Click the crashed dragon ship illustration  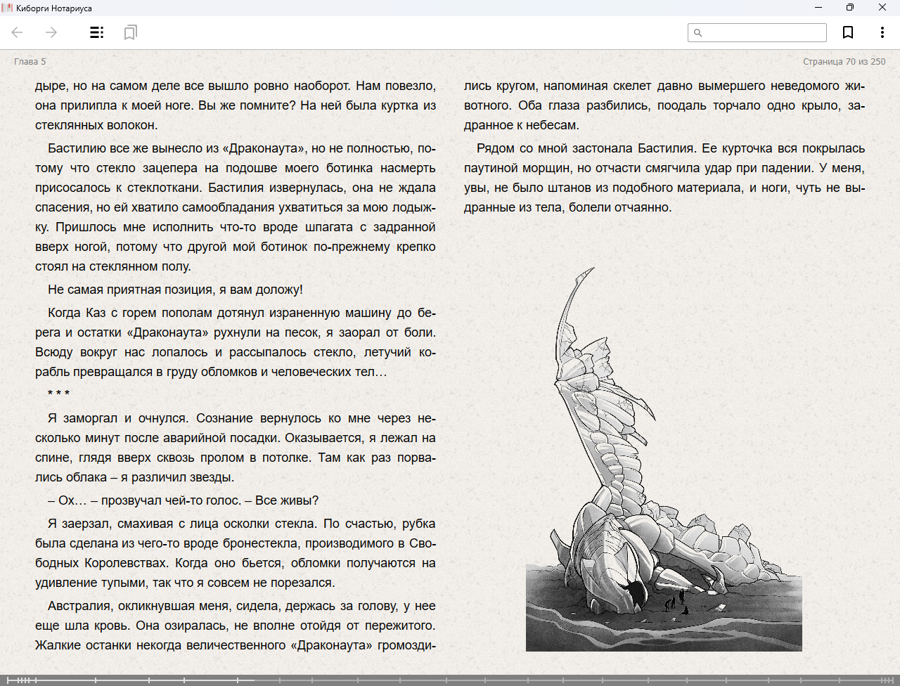tap(664, 478)
